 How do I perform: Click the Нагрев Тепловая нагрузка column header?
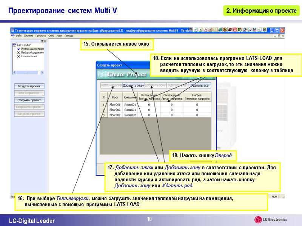click(x=197, y=97)
